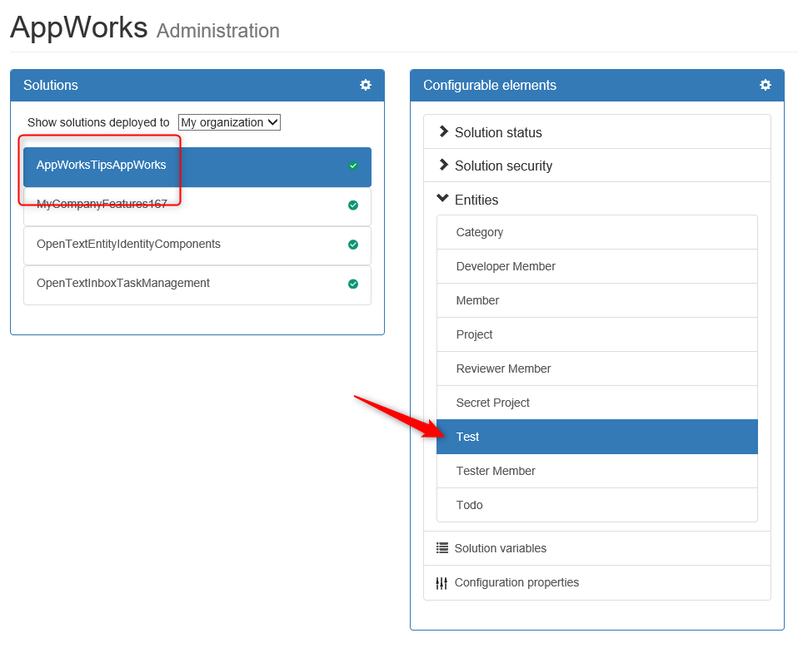Select the Developer Member entity
Viewport: 798px width, 648px height.
(x=597, y=266)
